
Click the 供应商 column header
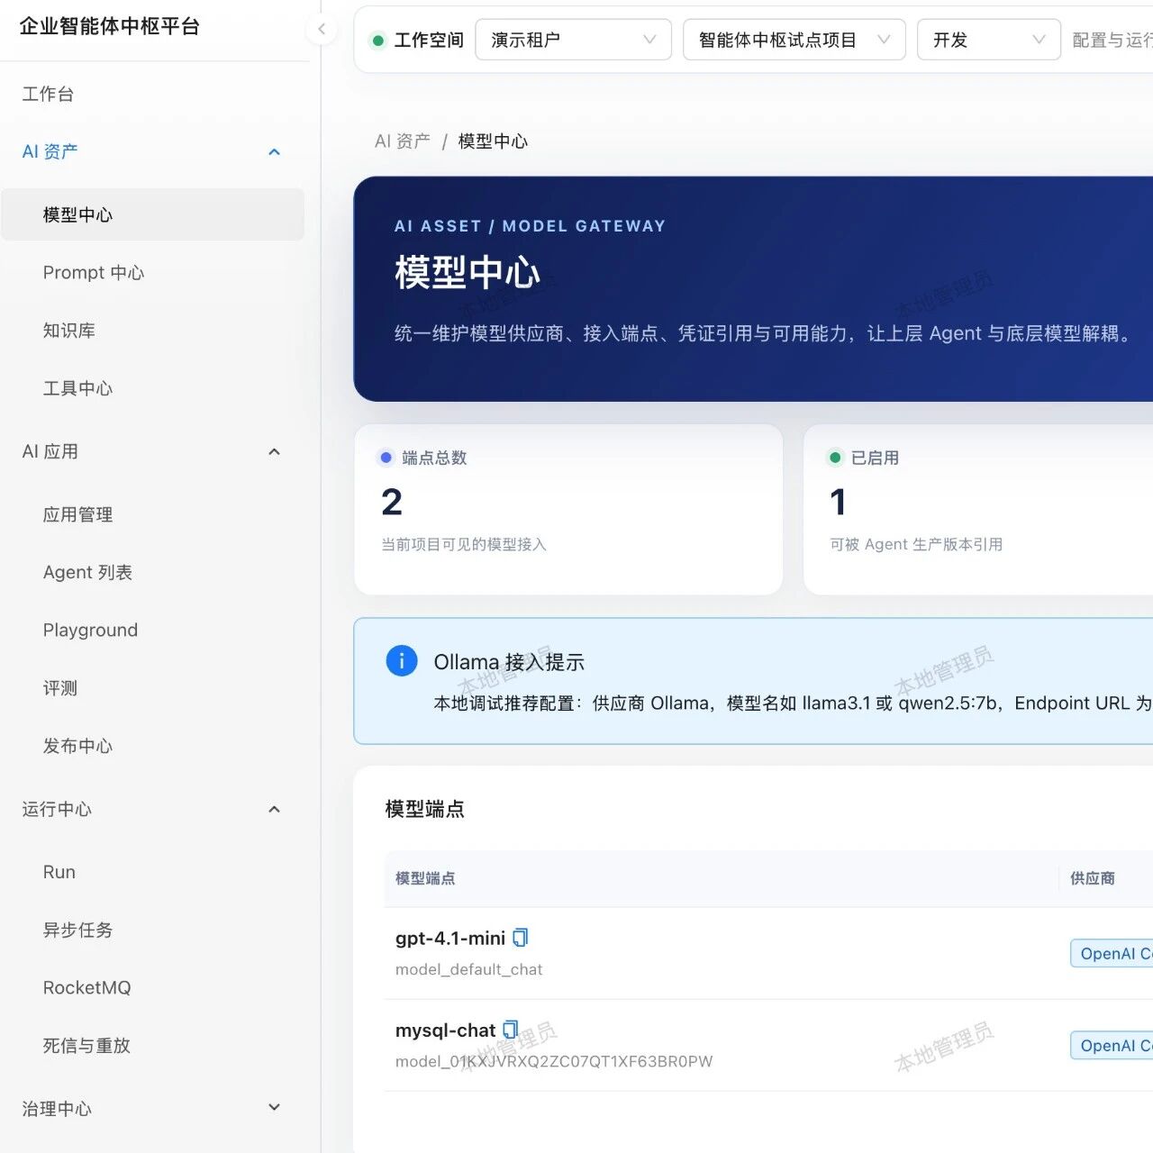[1093, 878]
